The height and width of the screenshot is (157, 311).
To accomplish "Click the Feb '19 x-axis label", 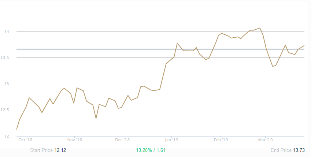I will pos(221,140).
